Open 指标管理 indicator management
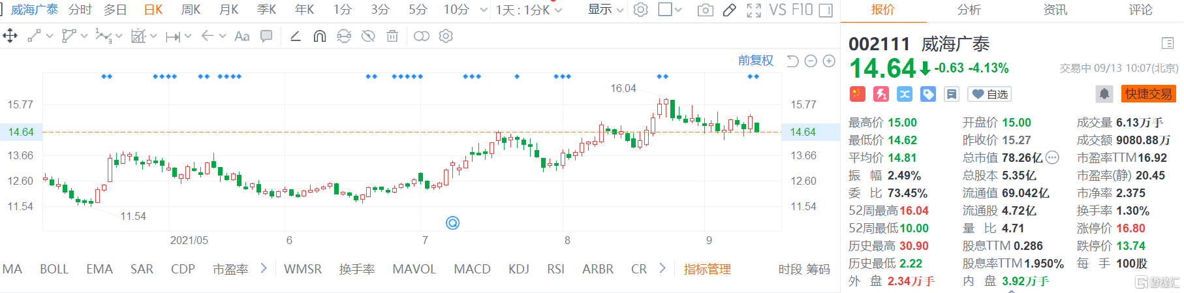 point(707,269)
